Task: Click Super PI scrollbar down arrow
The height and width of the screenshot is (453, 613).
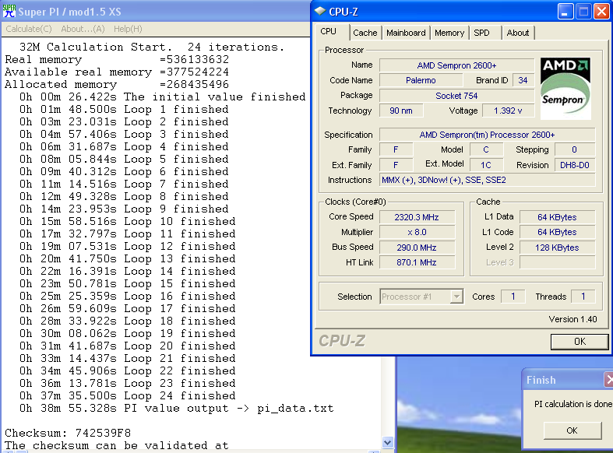Action: (x=387, y=442)
